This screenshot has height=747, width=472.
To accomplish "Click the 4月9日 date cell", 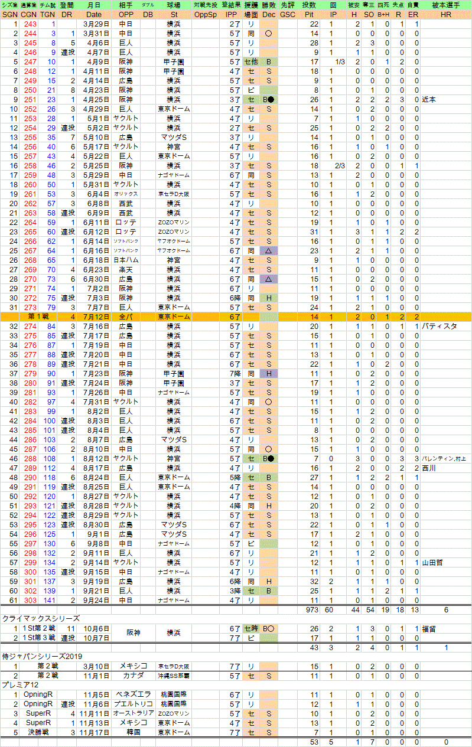I will pyautogui.click(x=93, y=61).
